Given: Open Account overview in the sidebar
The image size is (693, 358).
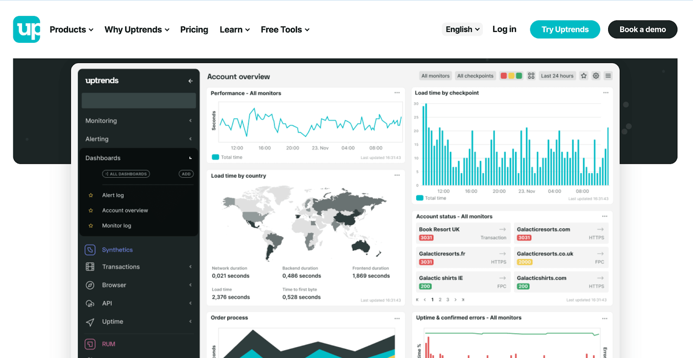Looking at the screenshot, I should click(125, 211).
